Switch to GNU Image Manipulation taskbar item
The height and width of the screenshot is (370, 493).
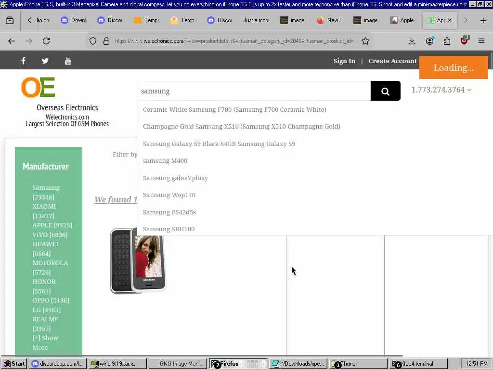click(x=178, y=364)
